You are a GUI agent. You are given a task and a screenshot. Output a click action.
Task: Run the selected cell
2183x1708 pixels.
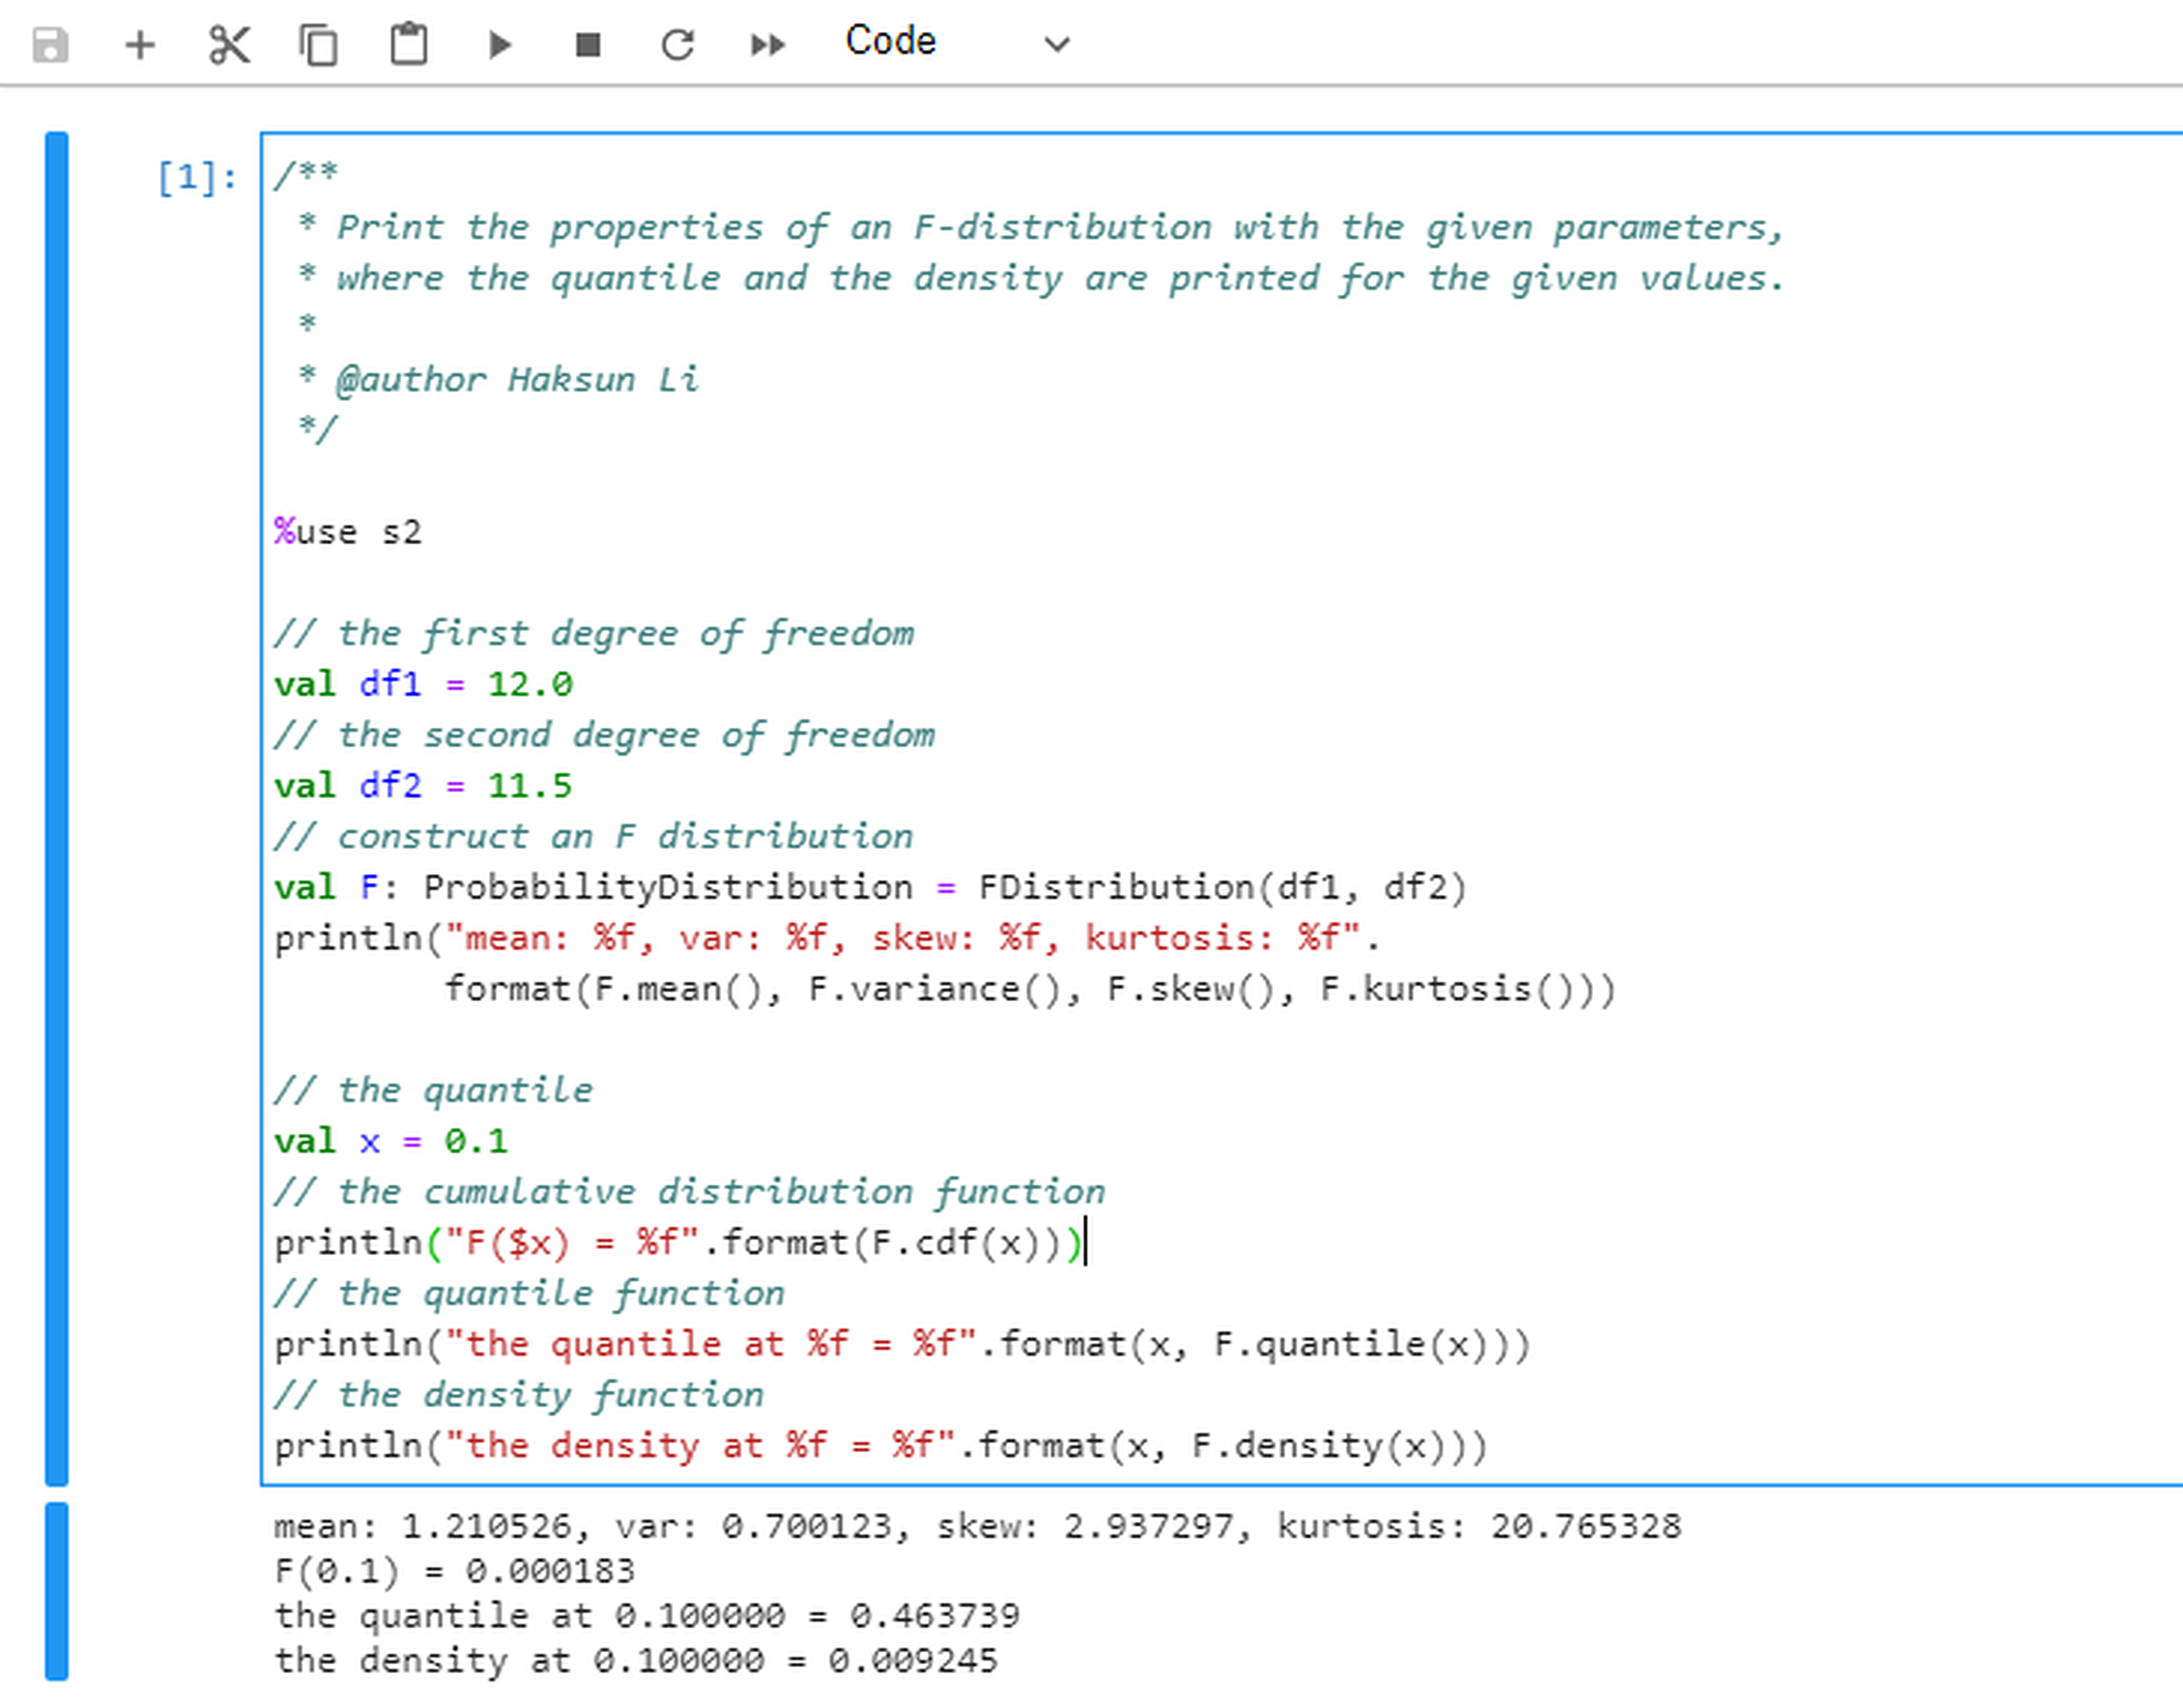[x=499, y=44]
